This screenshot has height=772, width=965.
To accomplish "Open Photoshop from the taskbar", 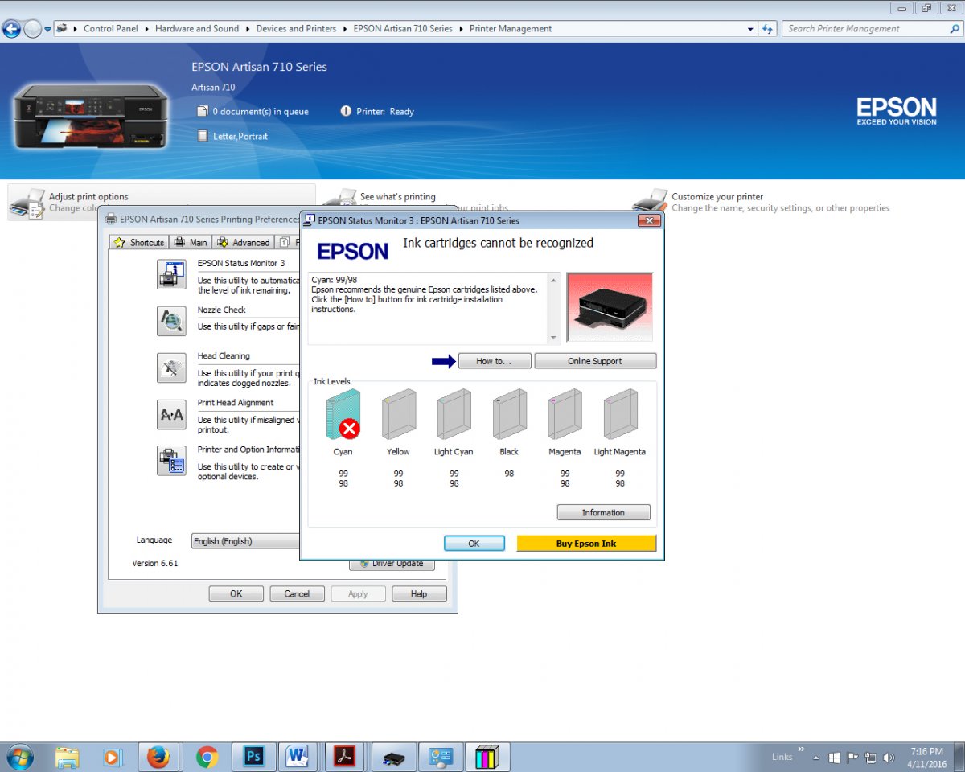I will (254, 757).
